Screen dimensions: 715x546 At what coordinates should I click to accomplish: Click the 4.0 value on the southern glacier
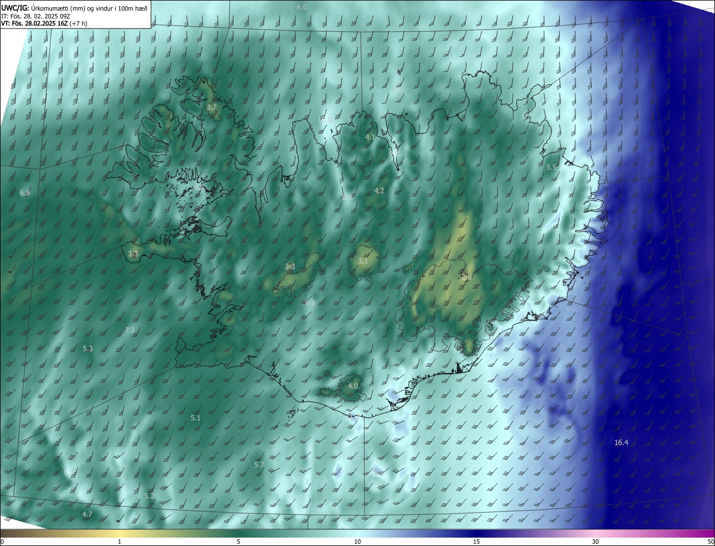coord(353,386)
